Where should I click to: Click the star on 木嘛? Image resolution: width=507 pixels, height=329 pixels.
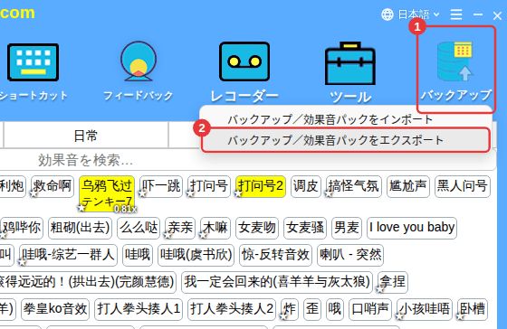click(203, 235)
